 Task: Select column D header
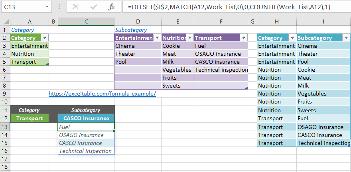[x=138, y=22]
